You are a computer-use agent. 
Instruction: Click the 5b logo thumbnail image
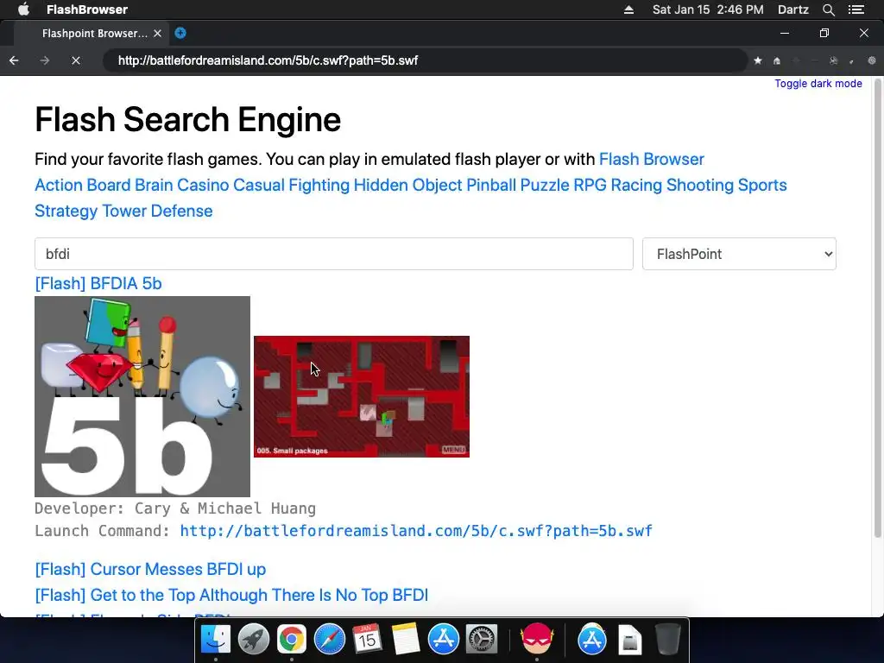click(x=142, y=396)
